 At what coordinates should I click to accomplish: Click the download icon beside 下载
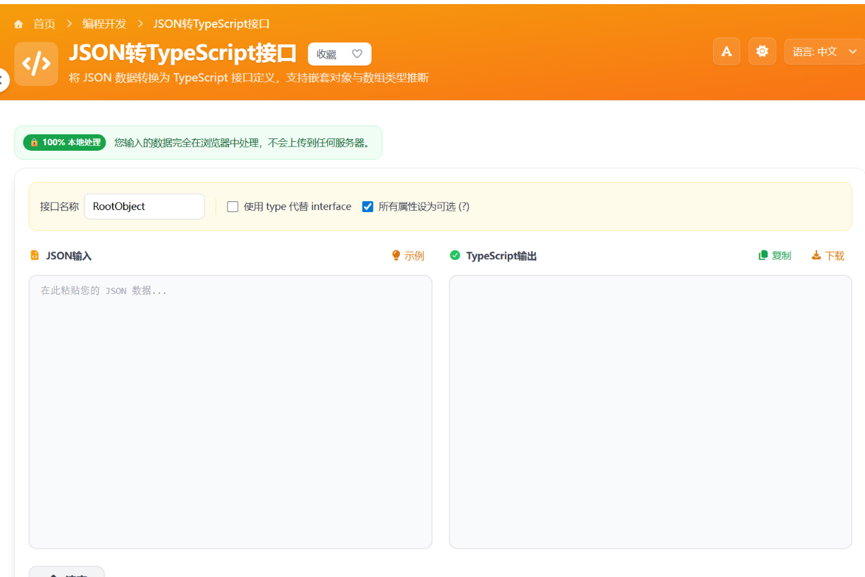[816, 255]
